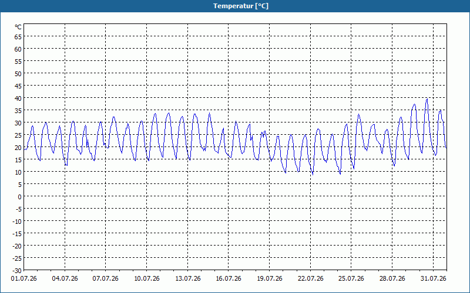This screenshot has width=470, height=293.
Task: Click the 25.07.26 date label
Action: click(x=351, y=279)
